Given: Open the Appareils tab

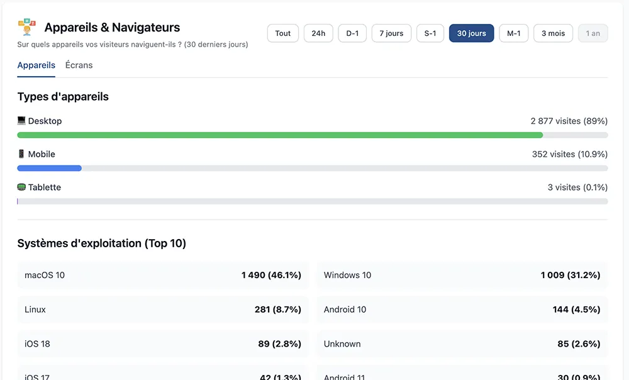Looking at the screenshot, I should pos(36,65).
